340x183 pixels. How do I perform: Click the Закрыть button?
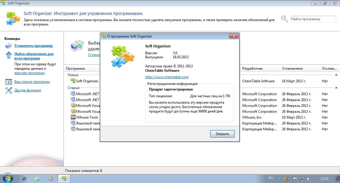(222, 134)
